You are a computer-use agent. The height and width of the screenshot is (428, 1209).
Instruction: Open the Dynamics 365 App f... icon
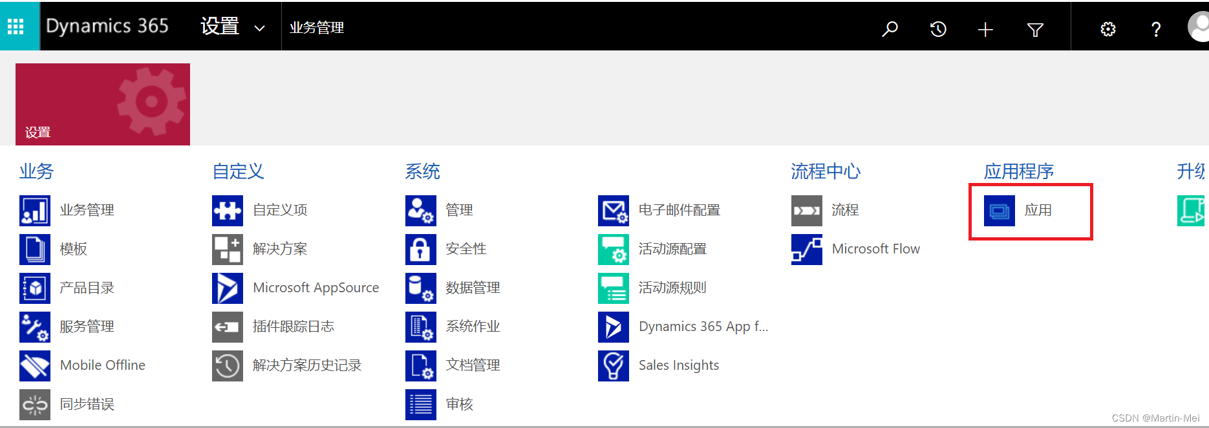point(614,327)
